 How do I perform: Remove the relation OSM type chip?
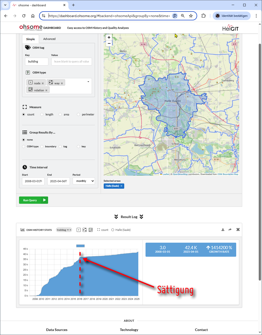[46, 91]
